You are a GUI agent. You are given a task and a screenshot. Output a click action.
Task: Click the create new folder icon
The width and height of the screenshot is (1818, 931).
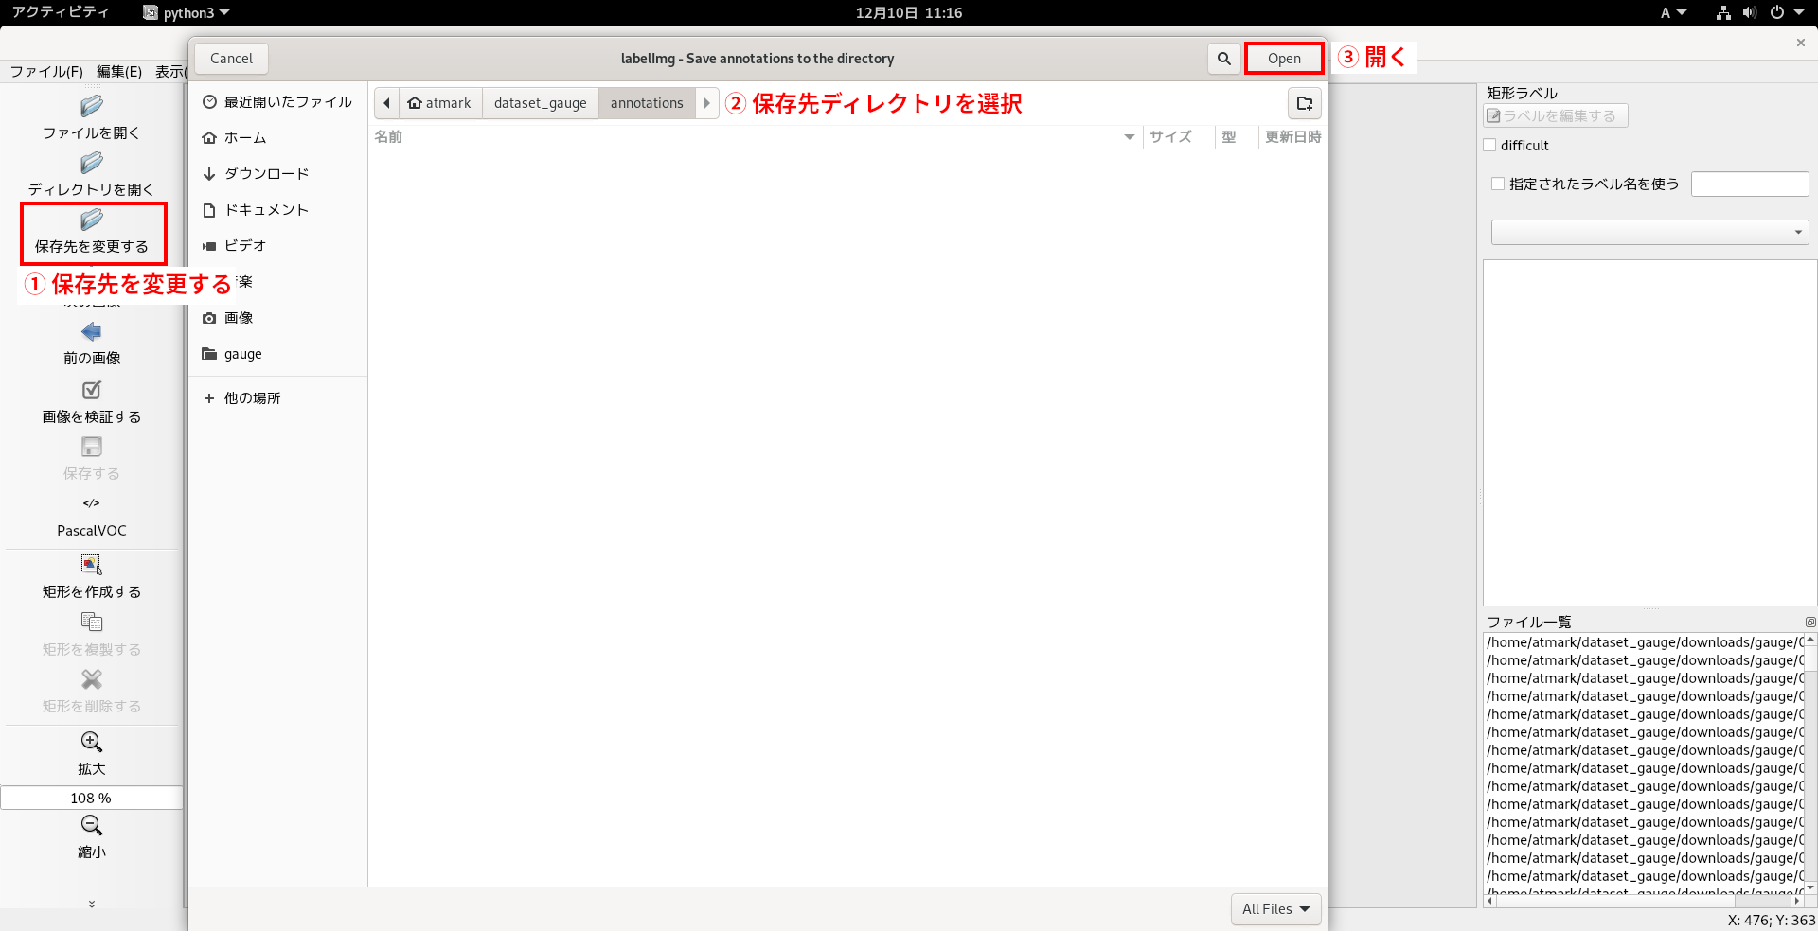1305,103
